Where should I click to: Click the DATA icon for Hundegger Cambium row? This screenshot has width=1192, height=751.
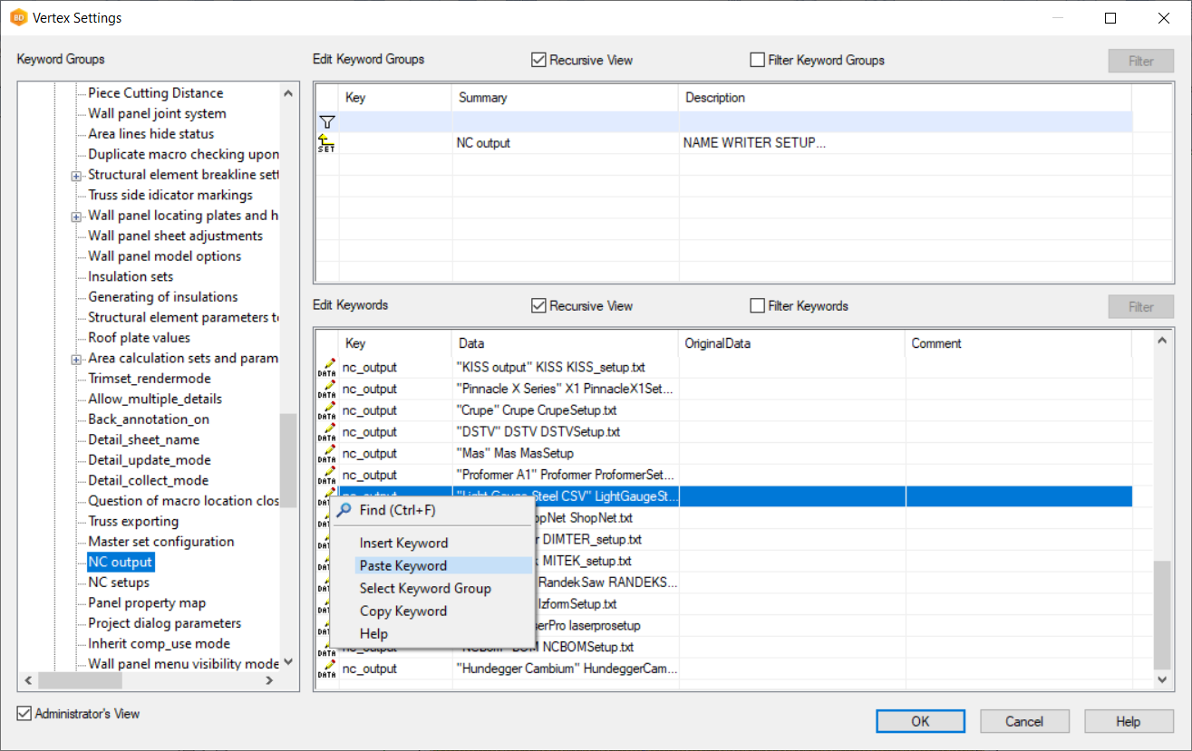(x=326, y=669)
